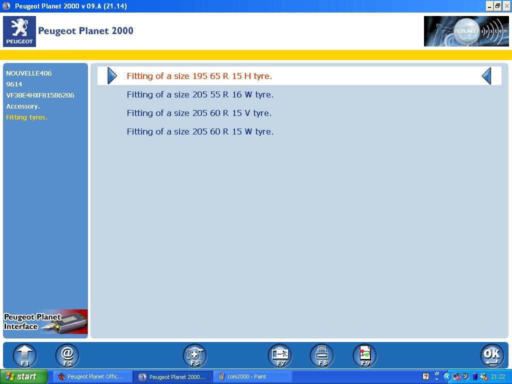Open the Windows start menu

tap(24, 376)
